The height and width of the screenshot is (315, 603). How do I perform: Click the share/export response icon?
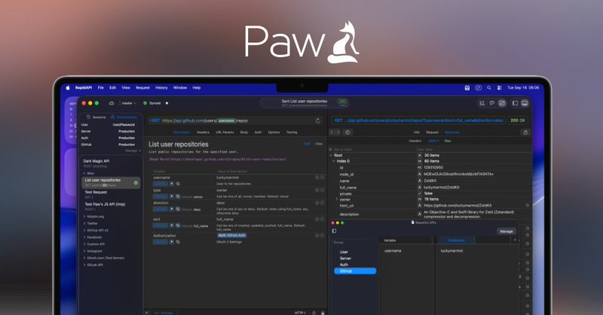pos(525,132)
